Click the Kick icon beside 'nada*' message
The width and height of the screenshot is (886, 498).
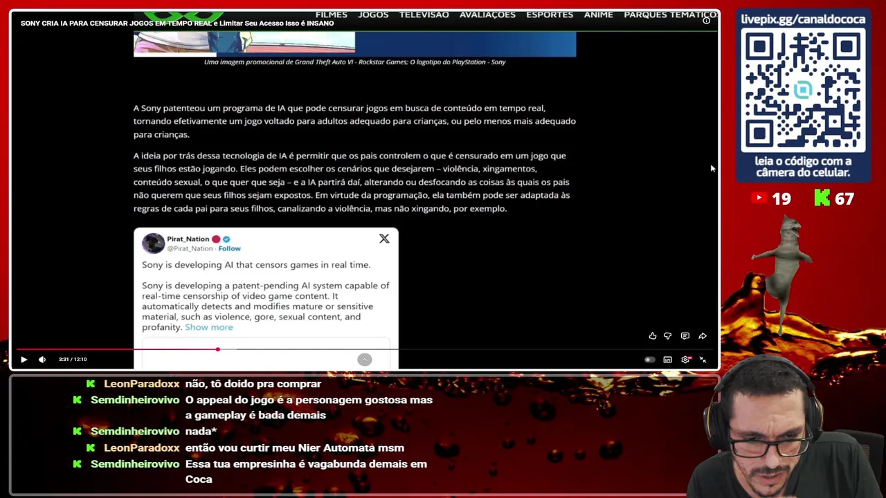tap(77, 432)
